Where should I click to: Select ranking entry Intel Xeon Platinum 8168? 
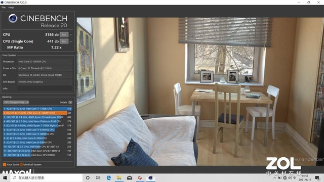click(37, 121)
